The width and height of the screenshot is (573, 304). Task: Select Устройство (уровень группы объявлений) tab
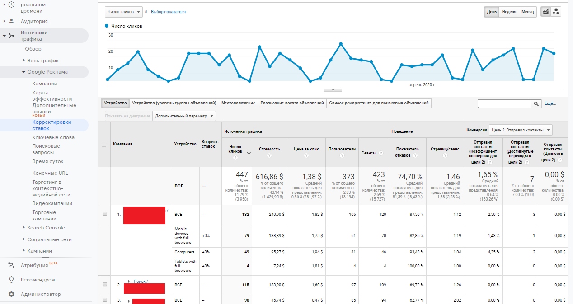[174, 103]
